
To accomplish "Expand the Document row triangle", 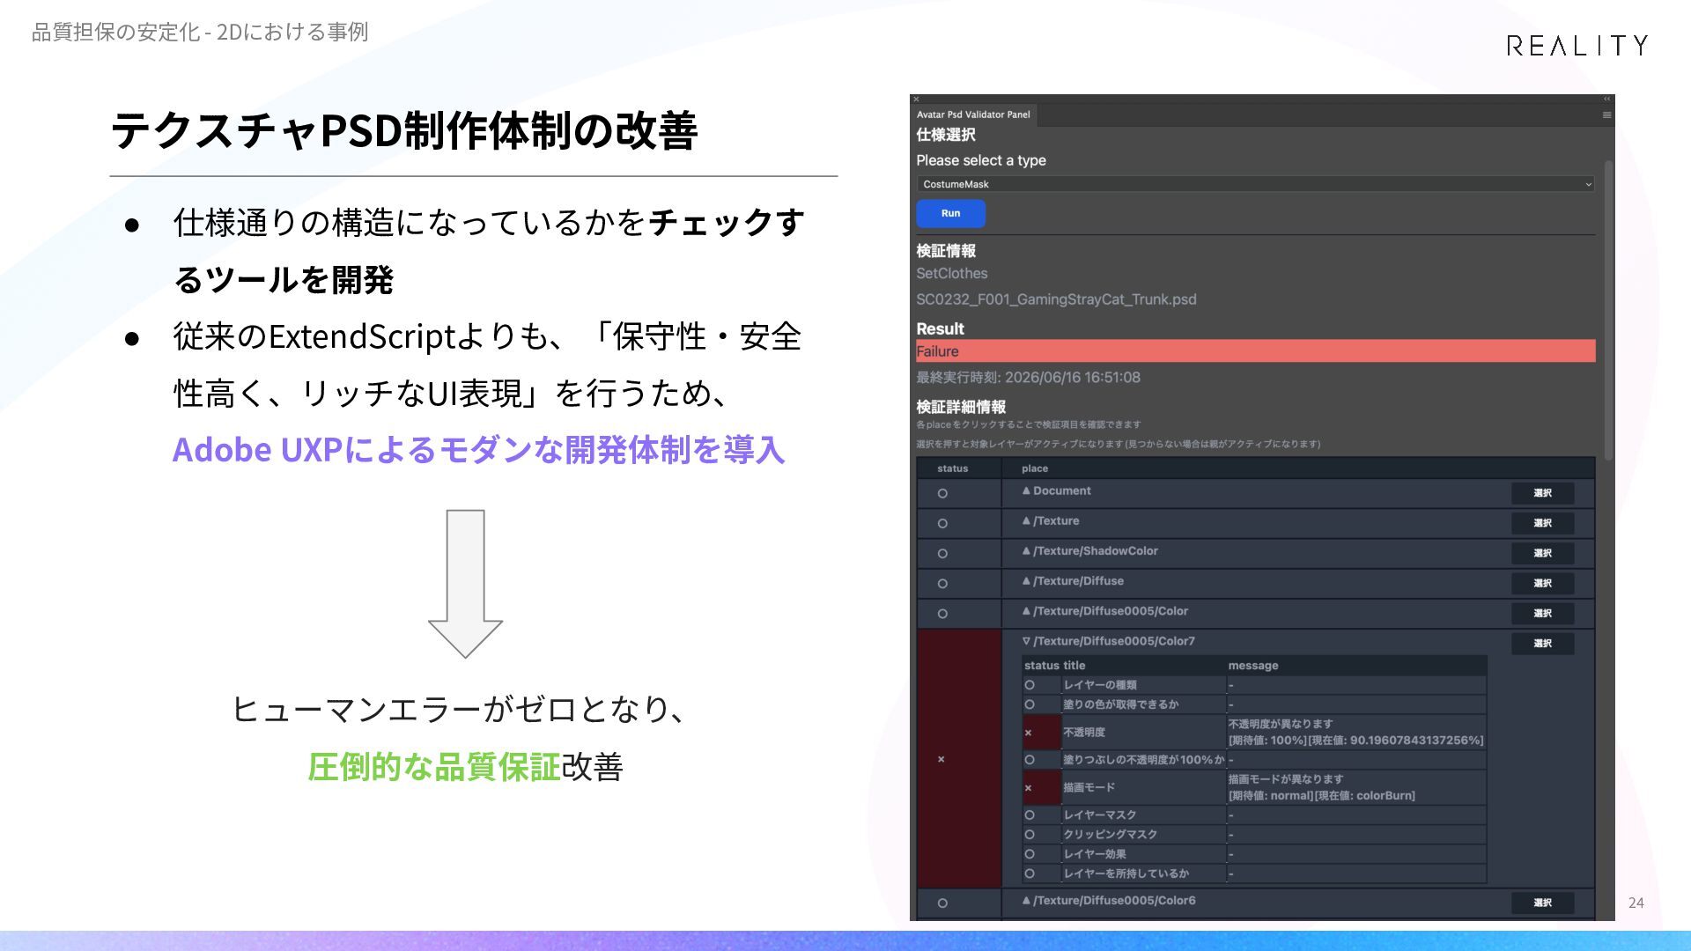I will click(x=1026, y=490).
